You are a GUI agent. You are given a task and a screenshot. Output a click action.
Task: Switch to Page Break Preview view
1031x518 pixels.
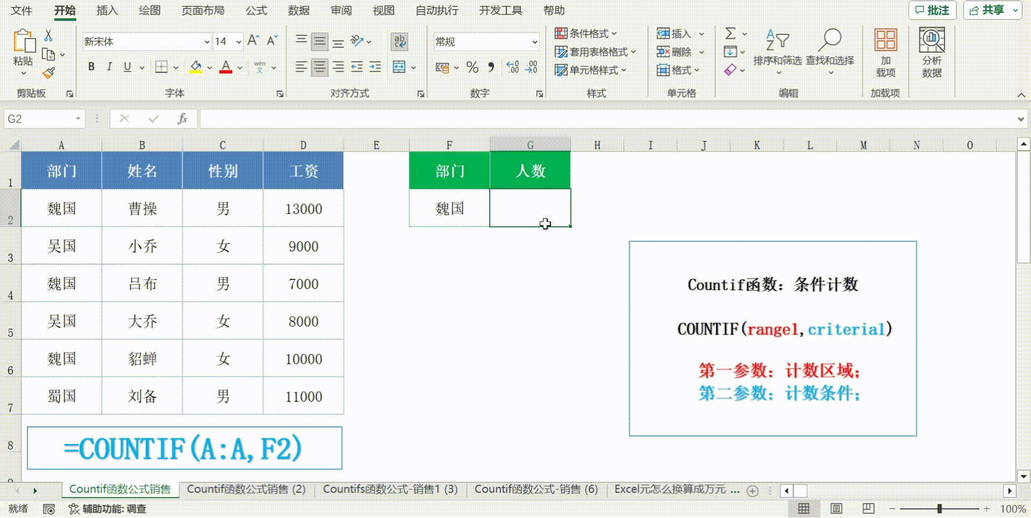tap(868, 508)
